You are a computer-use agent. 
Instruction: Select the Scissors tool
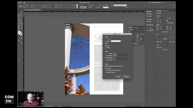click(19, 24)
